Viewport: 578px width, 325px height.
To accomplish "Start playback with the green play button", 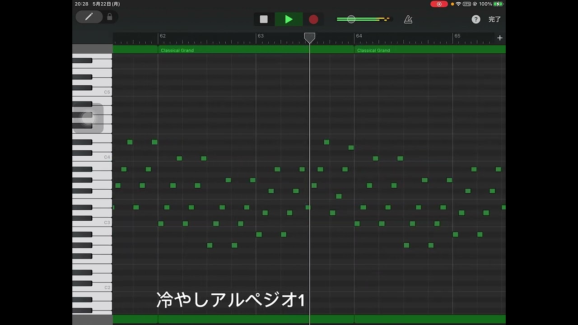I will (x=289, y=19).
